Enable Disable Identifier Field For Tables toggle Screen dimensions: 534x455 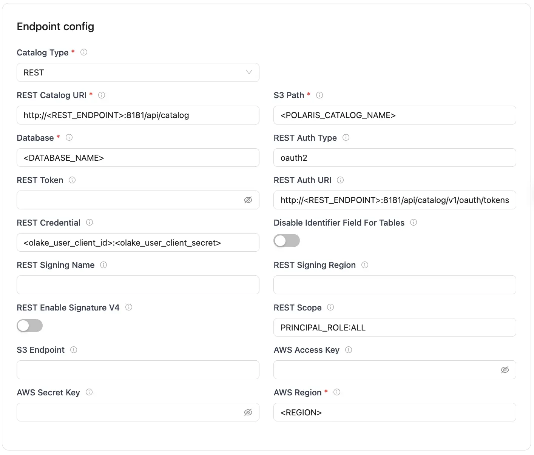point(287,240)
